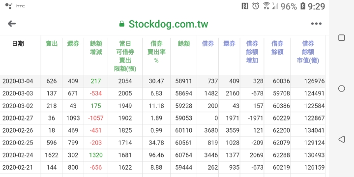354x177 pixels.
Task: Click the green 1320 balance change value
Action: click(x=96, y=155)
